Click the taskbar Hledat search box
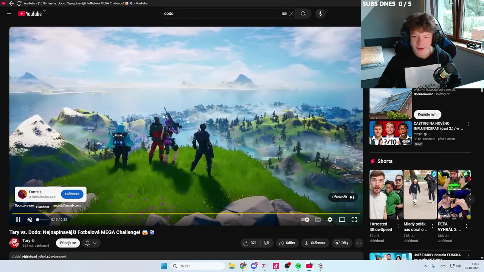 (198, 266)
